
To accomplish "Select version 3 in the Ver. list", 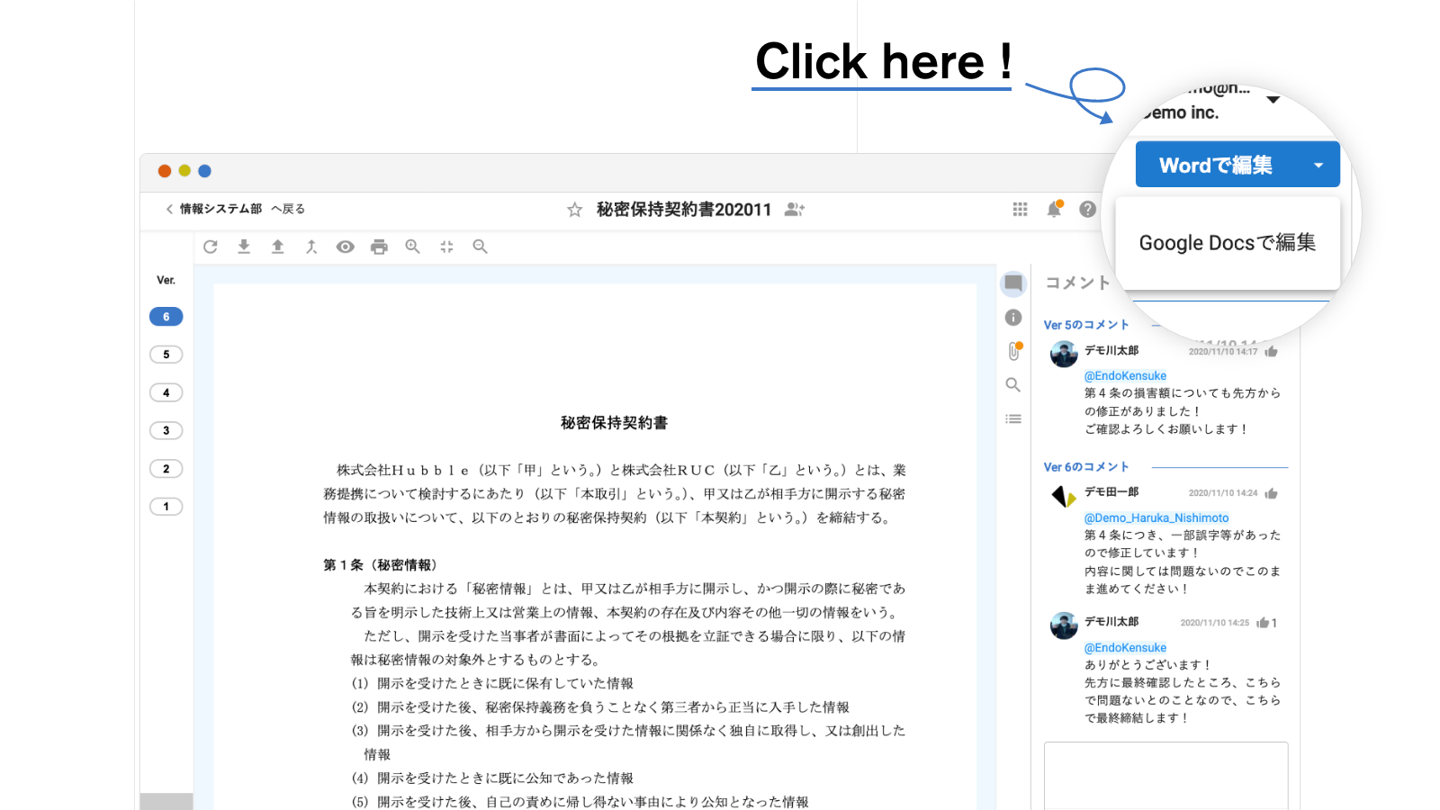I will pyautogui.click(x=166, y=430).
